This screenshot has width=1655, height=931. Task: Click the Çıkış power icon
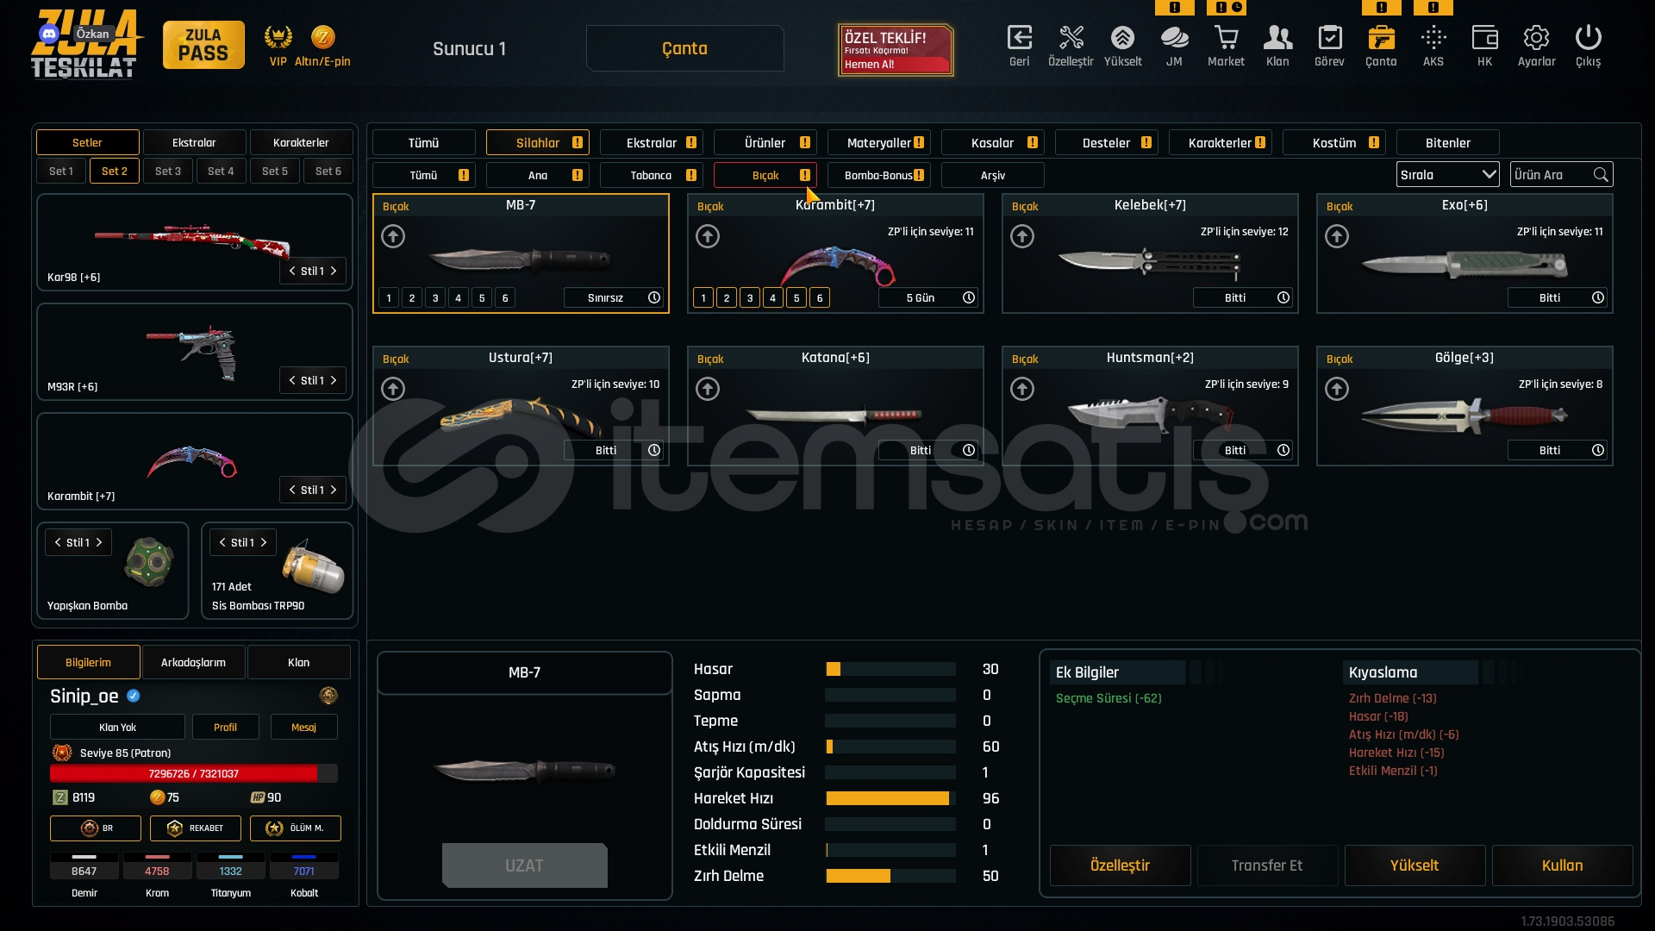coord(1588,39)
